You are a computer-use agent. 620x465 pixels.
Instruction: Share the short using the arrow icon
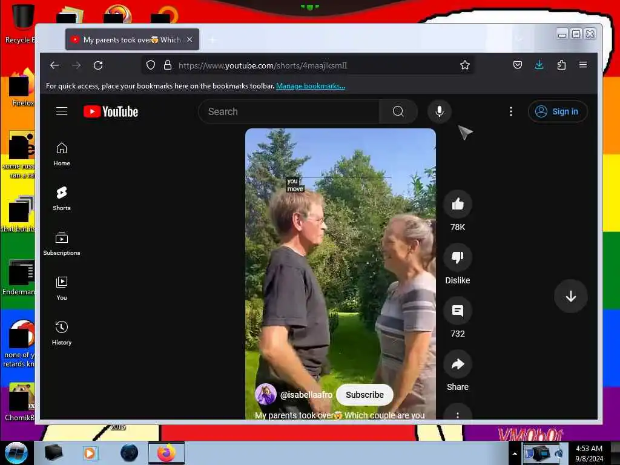pyautogui.click(x=458, y=364)
